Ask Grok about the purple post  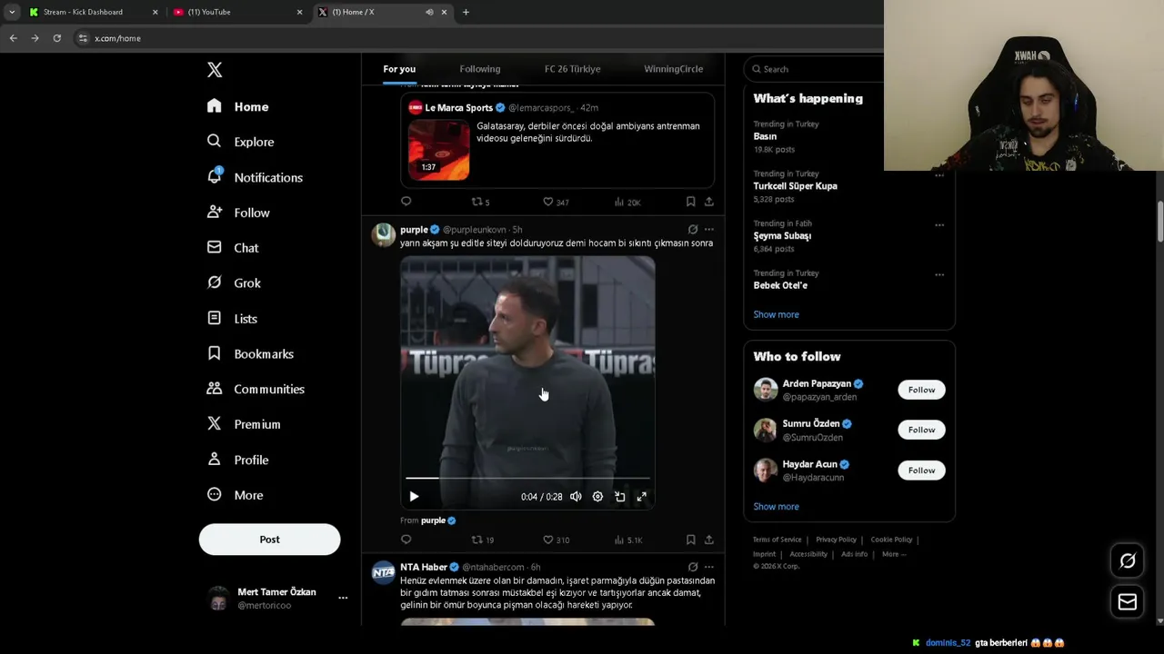click(693, 230)
